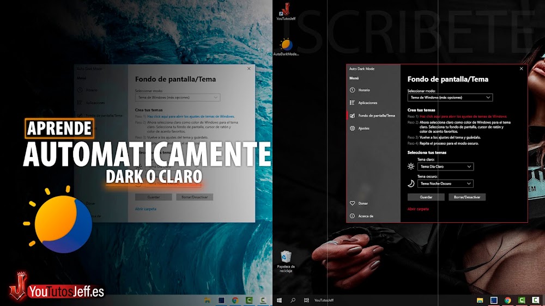Image resolution: width=545 pixels, height=306 pixels.
Task: Click Guardar in the dark Auto Dark Mode window
Action: pyautogui.click(x=426, y=197)
